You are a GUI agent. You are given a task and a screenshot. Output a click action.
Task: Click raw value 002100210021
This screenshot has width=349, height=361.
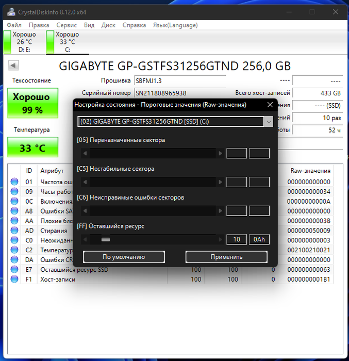pos(309,250)
